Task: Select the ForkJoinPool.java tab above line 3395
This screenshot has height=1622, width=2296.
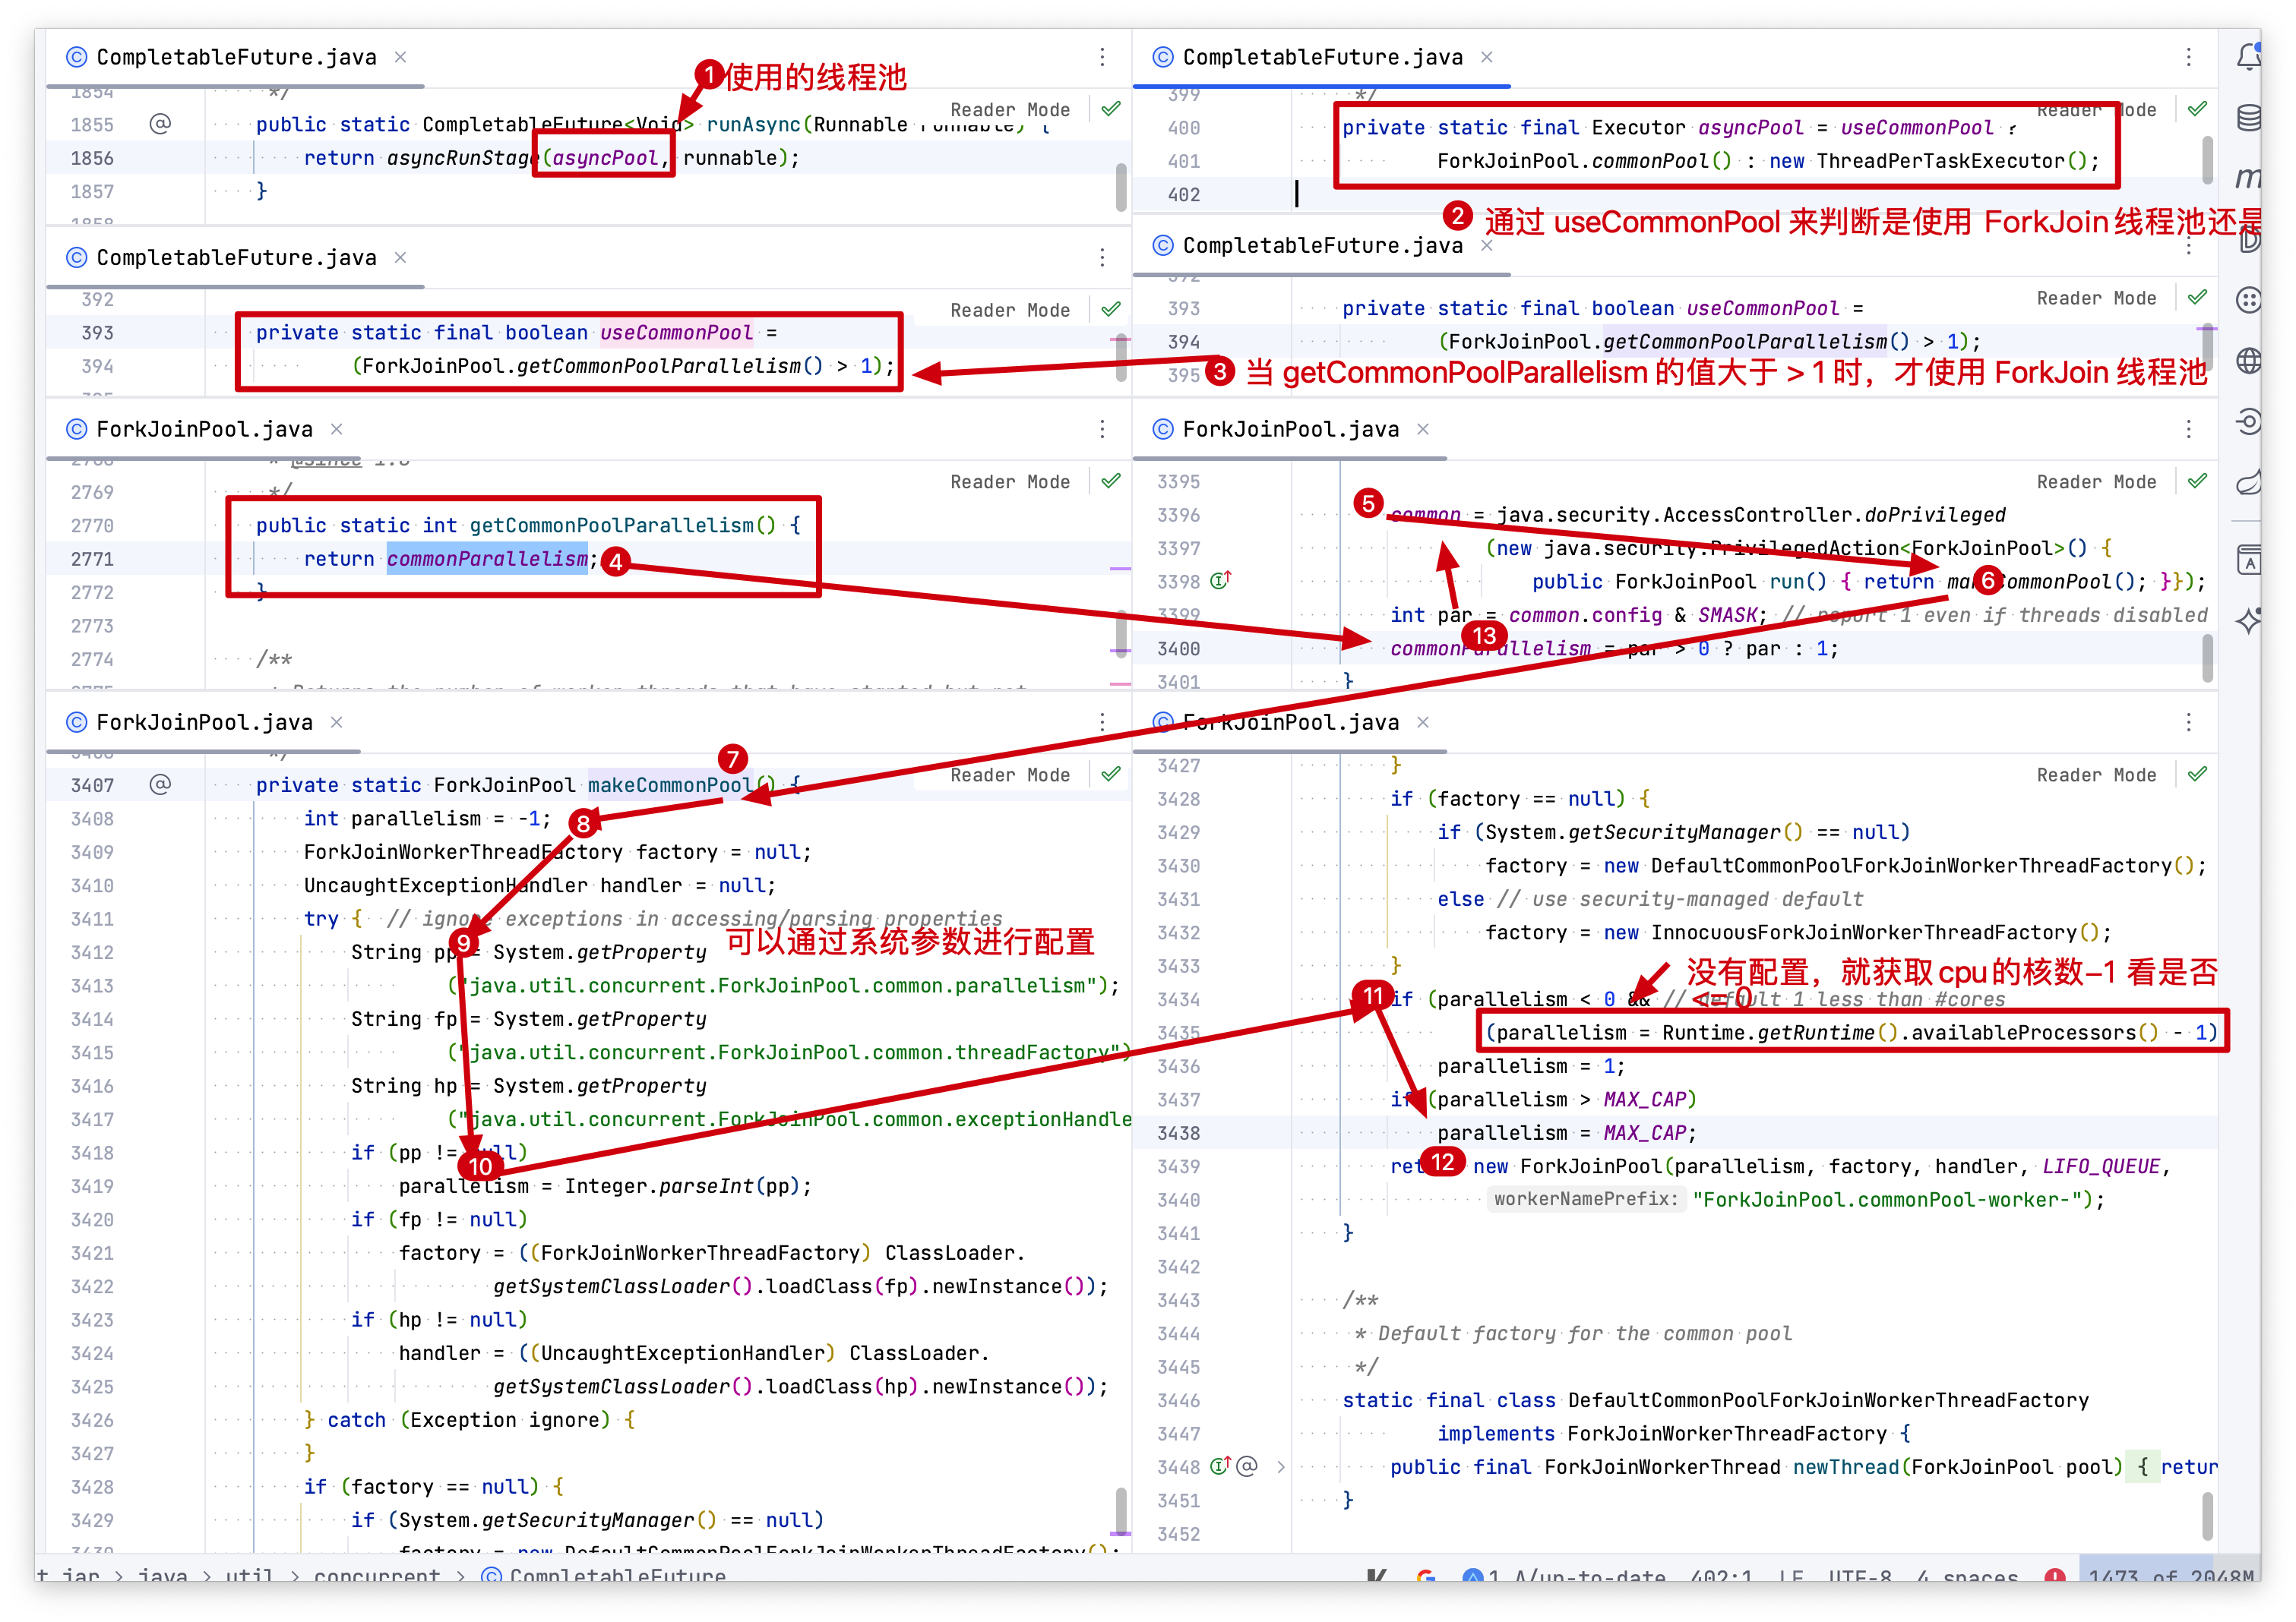Action: pos(1290,429)
